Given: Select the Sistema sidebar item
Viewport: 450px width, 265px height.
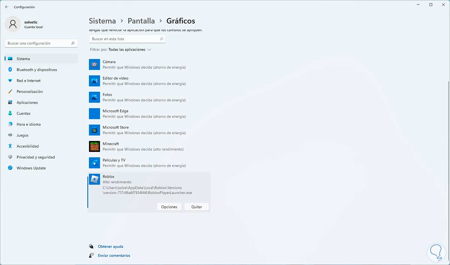Looking at the screenshot, I should click(41, 59).
